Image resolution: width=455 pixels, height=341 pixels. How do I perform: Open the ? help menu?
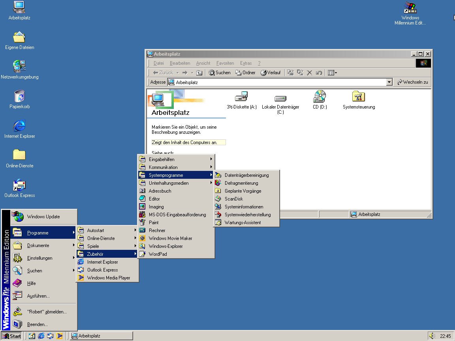point(259,63)
